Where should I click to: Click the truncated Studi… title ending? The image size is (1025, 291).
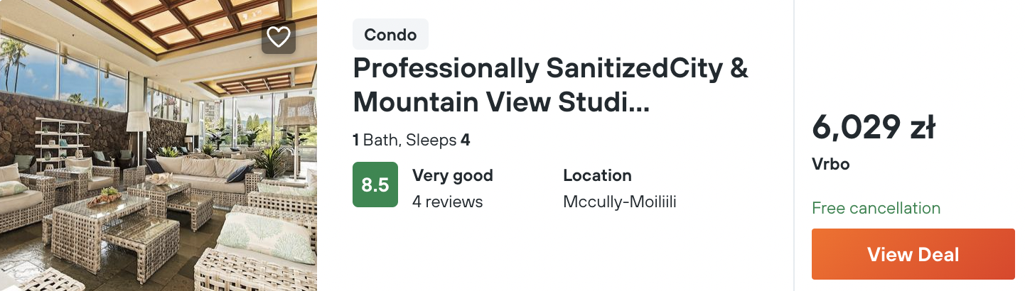pyautogui.click(x=612, y=103)
